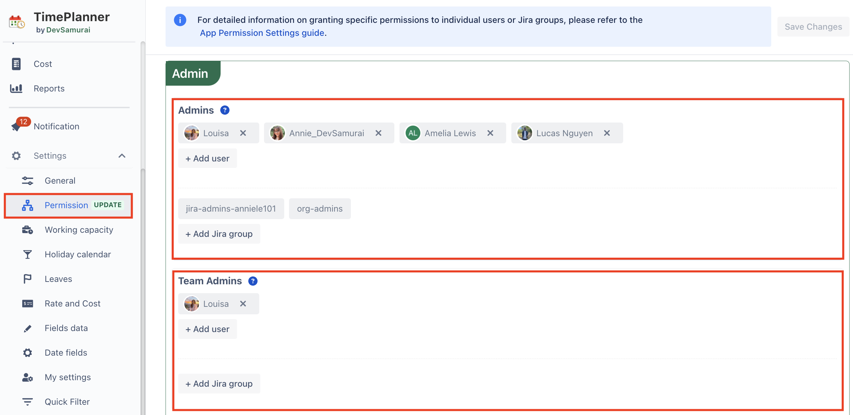Click Add user under Admins
The height and width of the screenshot is (415, 853).
207,158
